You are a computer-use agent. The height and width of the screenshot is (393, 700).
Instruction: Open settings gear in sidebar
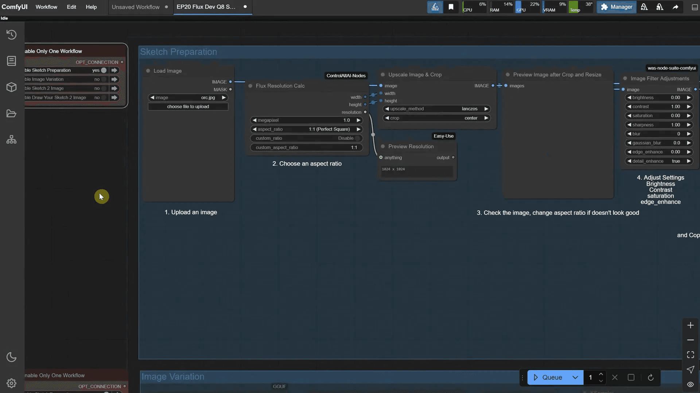12,383
